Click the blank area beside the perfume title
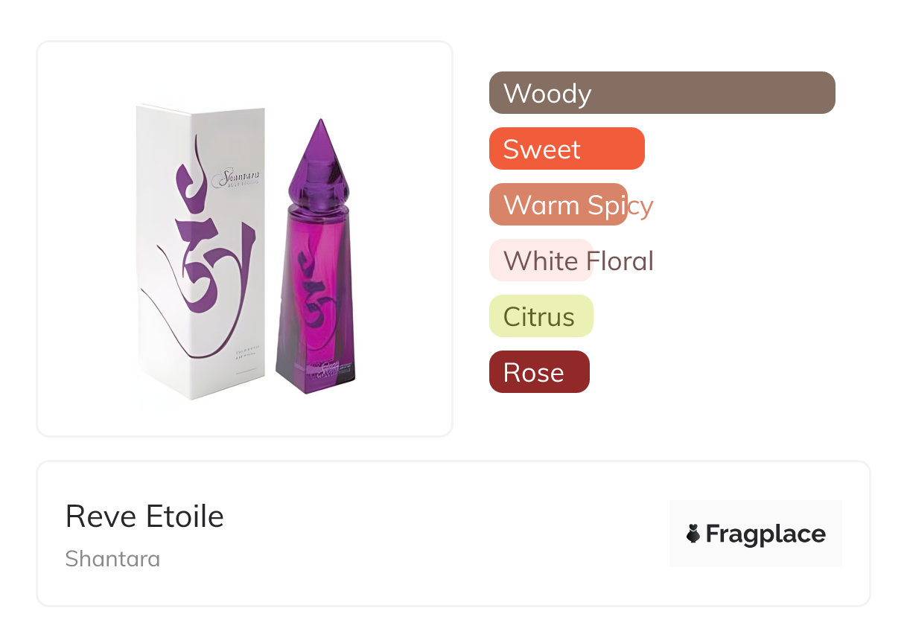The height and width of the screenshot is (643, 907). (447, 534)
